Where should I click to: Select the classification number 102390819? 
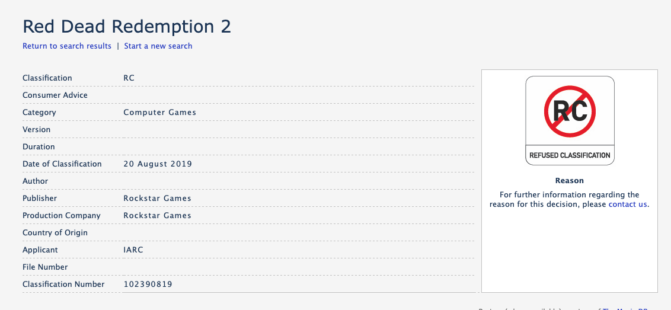click(x=148, y=284)
